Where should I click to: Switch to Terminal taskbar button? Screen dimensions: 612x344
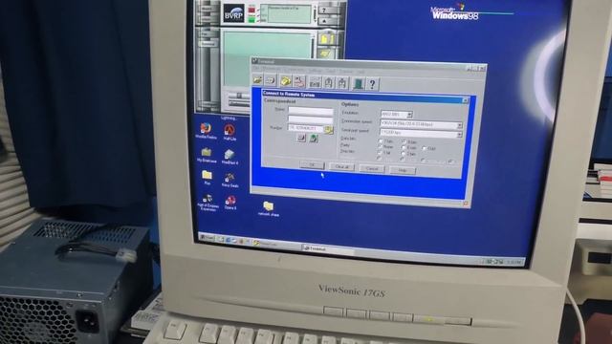[x=328, y=248]
